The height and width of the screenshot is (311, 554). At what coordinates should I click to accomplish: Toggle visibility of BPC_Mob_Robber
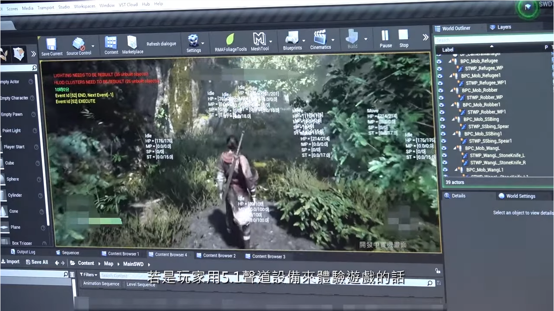pyautogui.click(x=440, y=91)
